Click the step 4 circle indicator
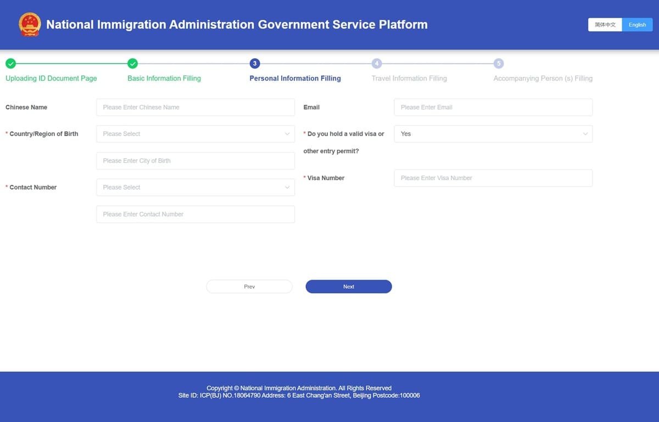 pyautogui.click(x=377, y=63)
